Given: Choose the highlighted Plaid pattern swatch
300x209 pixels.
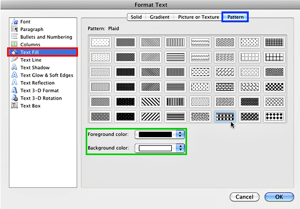Looking at the screenshot, I should pos(225,116).
